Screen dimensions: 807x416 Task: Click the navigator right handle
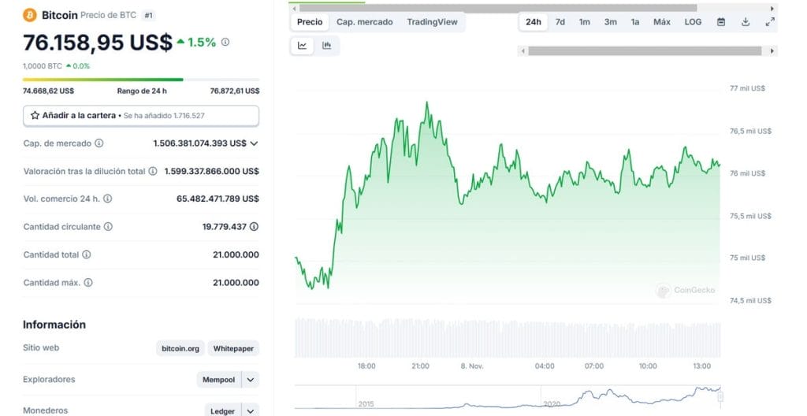coord(720,396)
